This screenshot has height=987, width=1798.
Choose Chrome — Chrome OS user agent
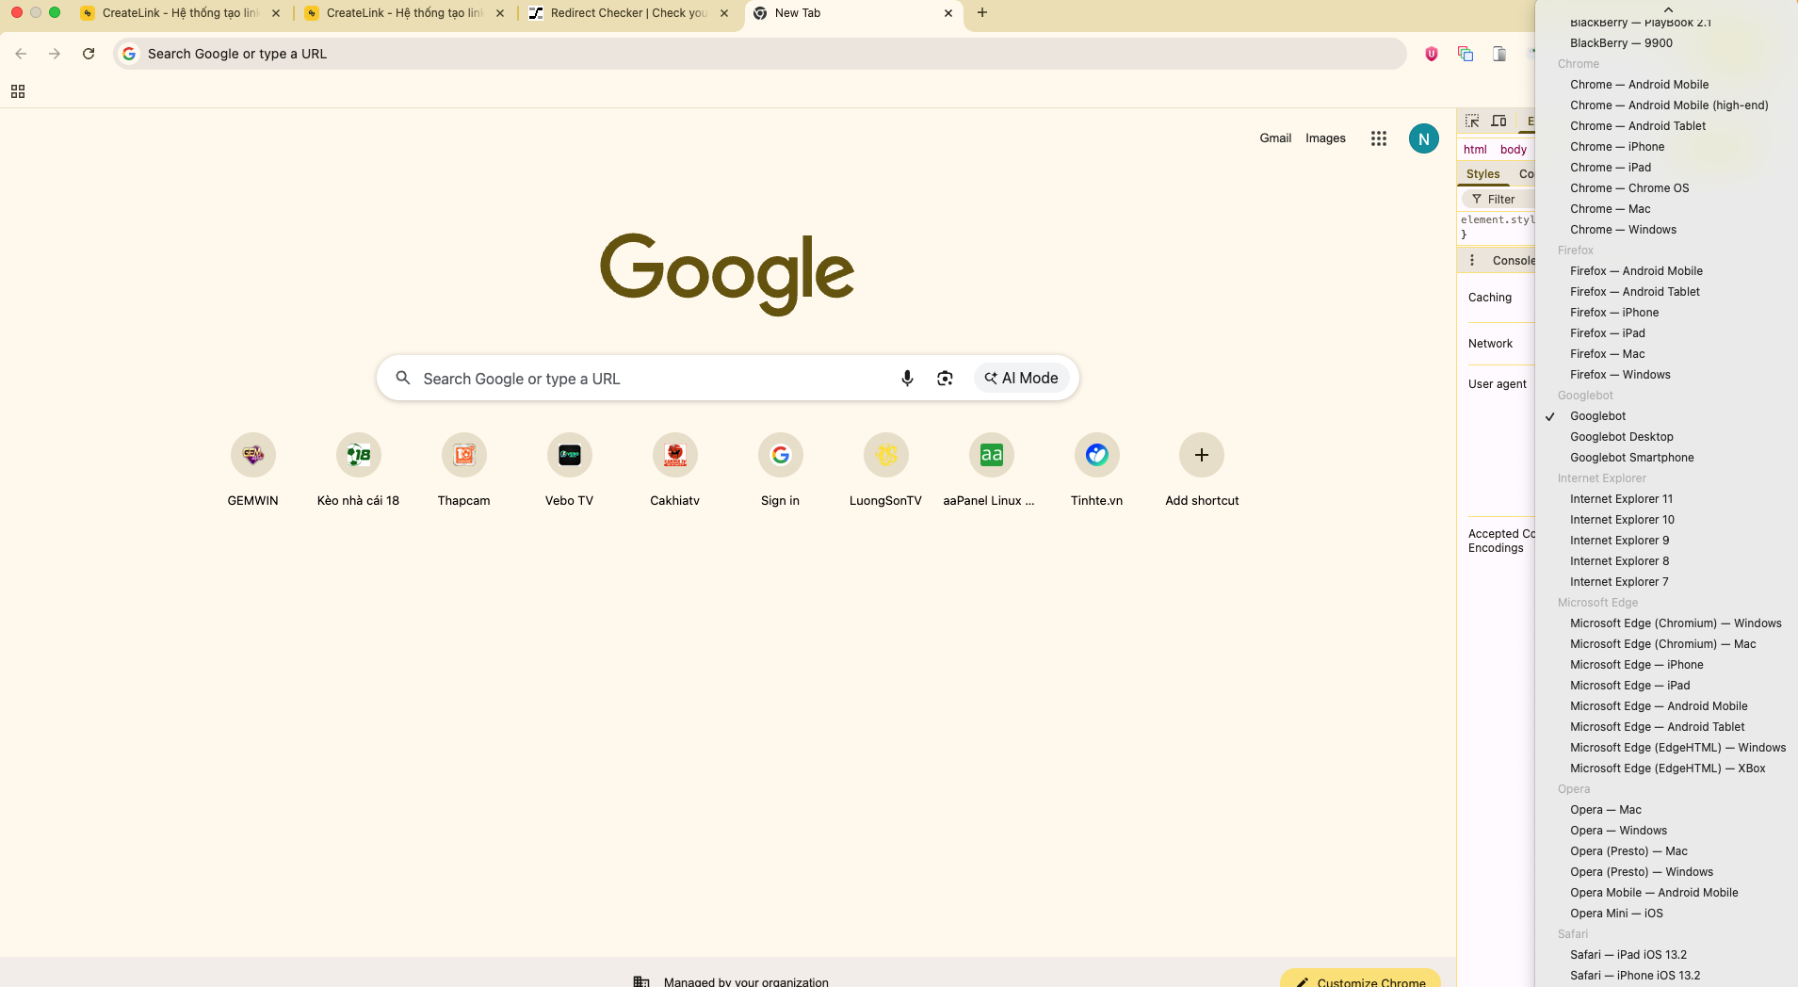(1629, 188)
